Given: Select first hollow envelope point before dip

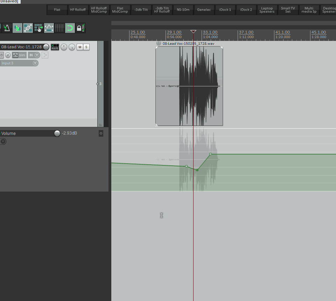Looking at the screenshot, I should click(x=187, y=166).
